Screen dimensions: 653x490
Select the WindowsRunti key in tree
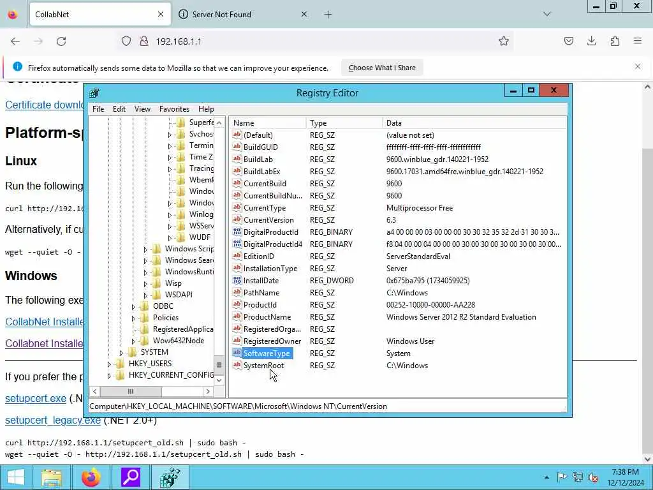tap(189, 272)
